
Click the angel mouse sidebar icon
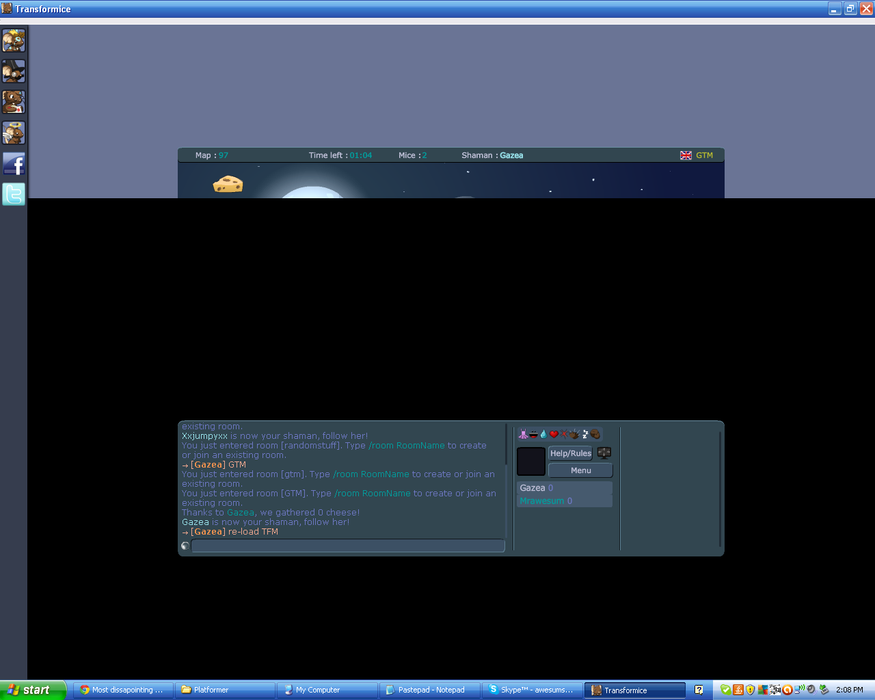[x=14, y=133]
